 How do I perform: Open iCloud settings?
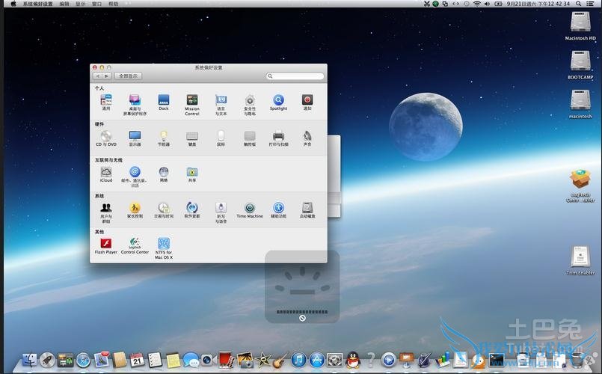(106, 172)
